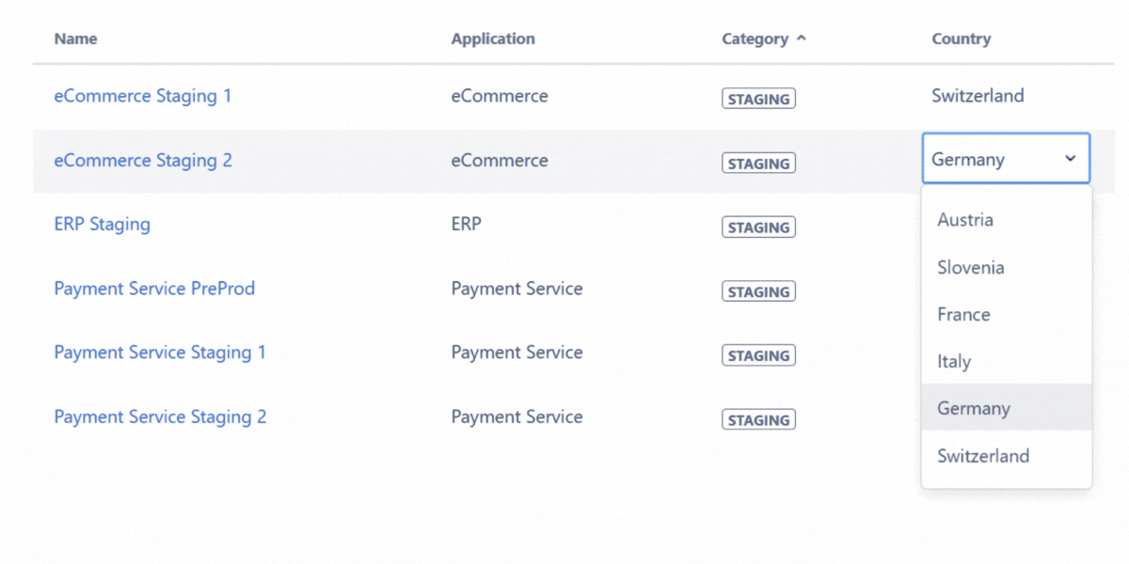Click the Category sort arrow icon

click(801, 39)
